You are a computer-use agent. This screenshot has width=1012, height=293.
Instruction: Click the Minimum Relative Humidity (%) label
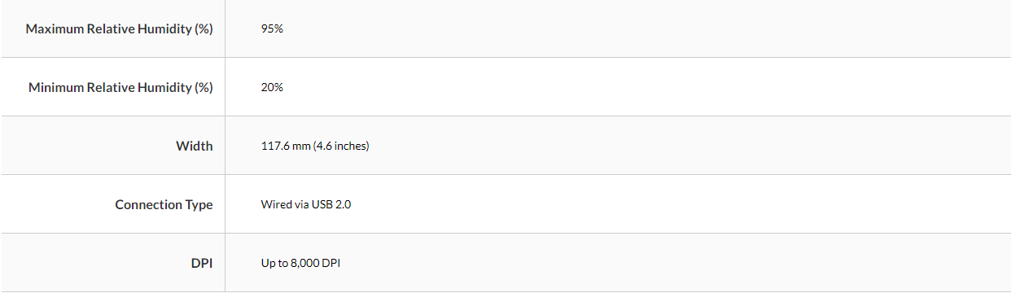coord(120,87)
